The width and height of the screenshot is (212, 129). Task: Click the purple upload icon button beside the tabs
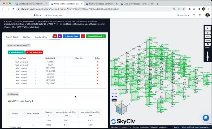[x=60, y=36]
